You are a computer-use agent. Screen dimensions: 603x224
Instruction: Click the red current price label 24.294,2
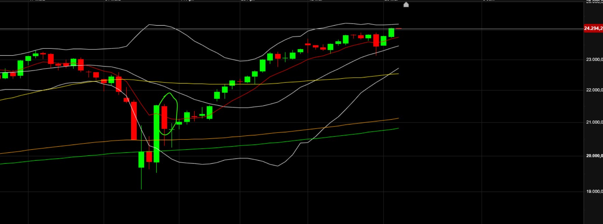(x=593, y=28)
